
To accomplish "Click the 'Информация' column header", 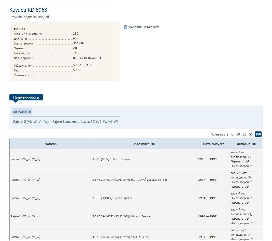I will pyautogui.click(x=246, y=144).
